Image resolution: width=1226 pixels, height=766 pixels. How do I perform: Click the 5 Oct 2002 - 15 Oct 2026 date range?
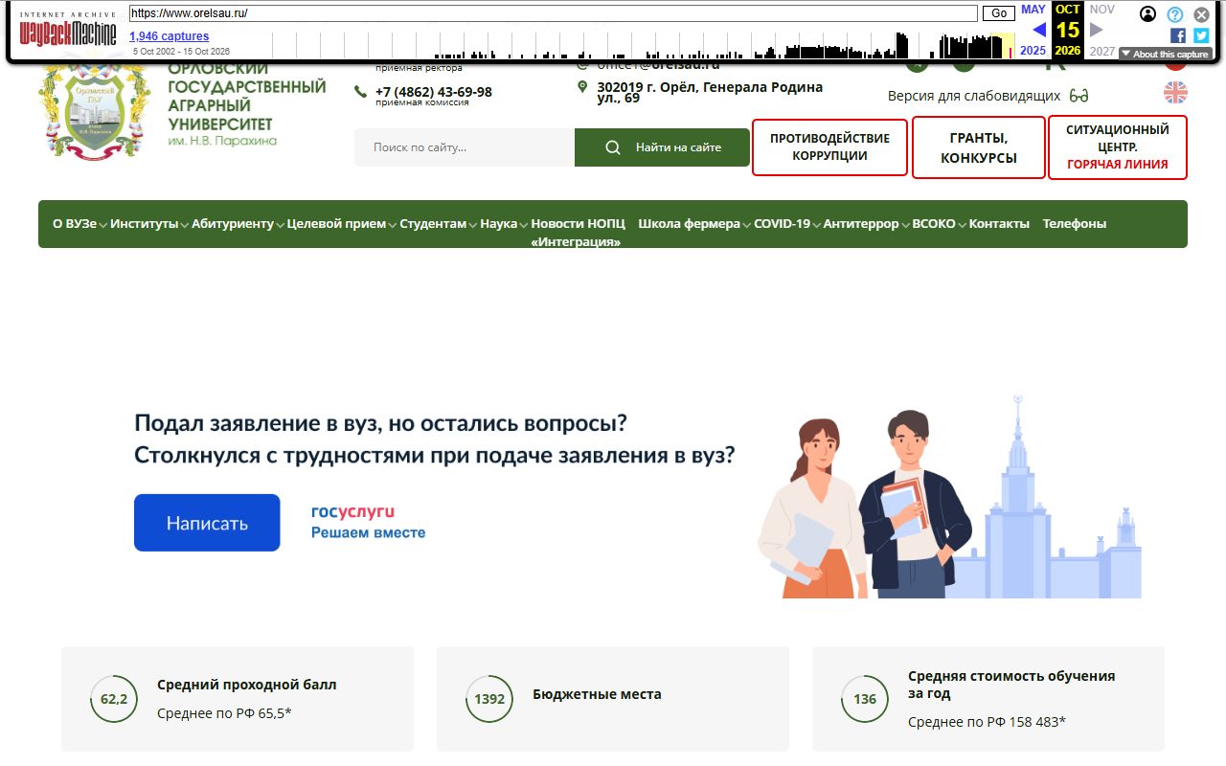181,52
